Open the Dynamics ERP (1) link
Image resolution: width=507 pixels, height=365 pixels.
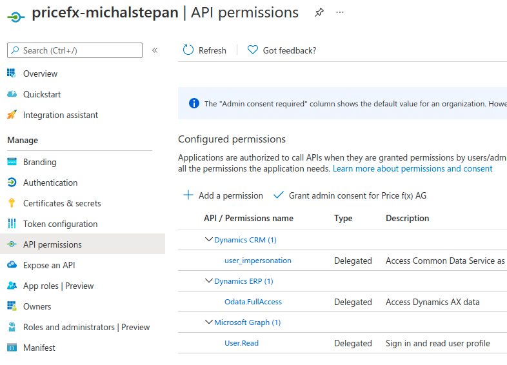pyautogui.click(x=243, y=281)
